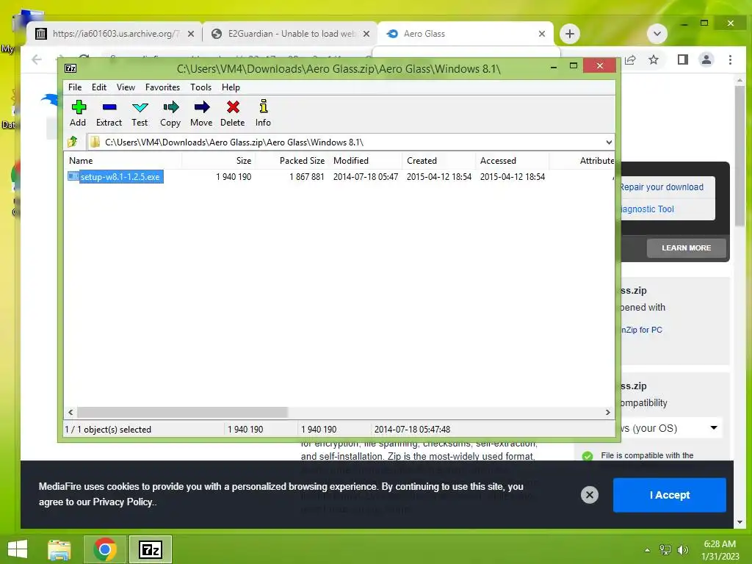Click page scrollbar down arrow in Chrome
The image size is (752, 564).
point(740,522)
